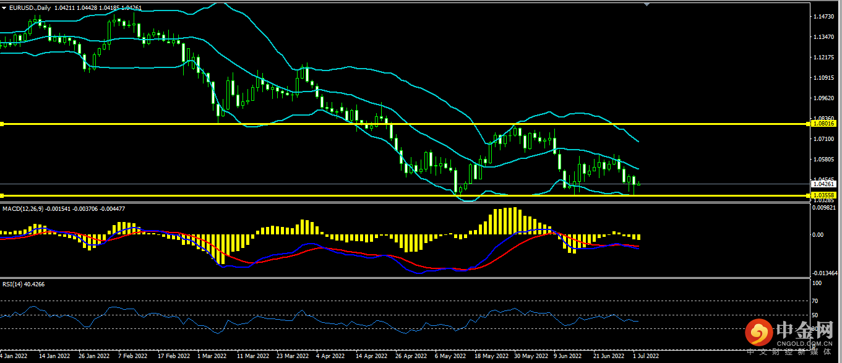Click the 1.08016 yellow price label
842x363 pixels.
(825, 124)
